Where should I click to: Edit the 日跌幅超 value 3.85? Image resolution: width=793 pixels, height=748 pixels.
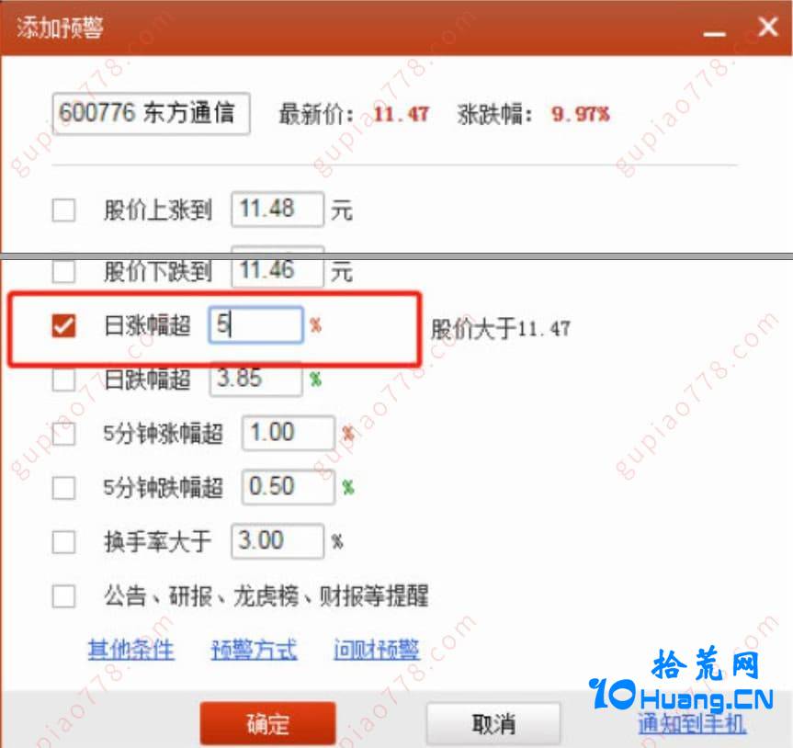tap(255, 379)
